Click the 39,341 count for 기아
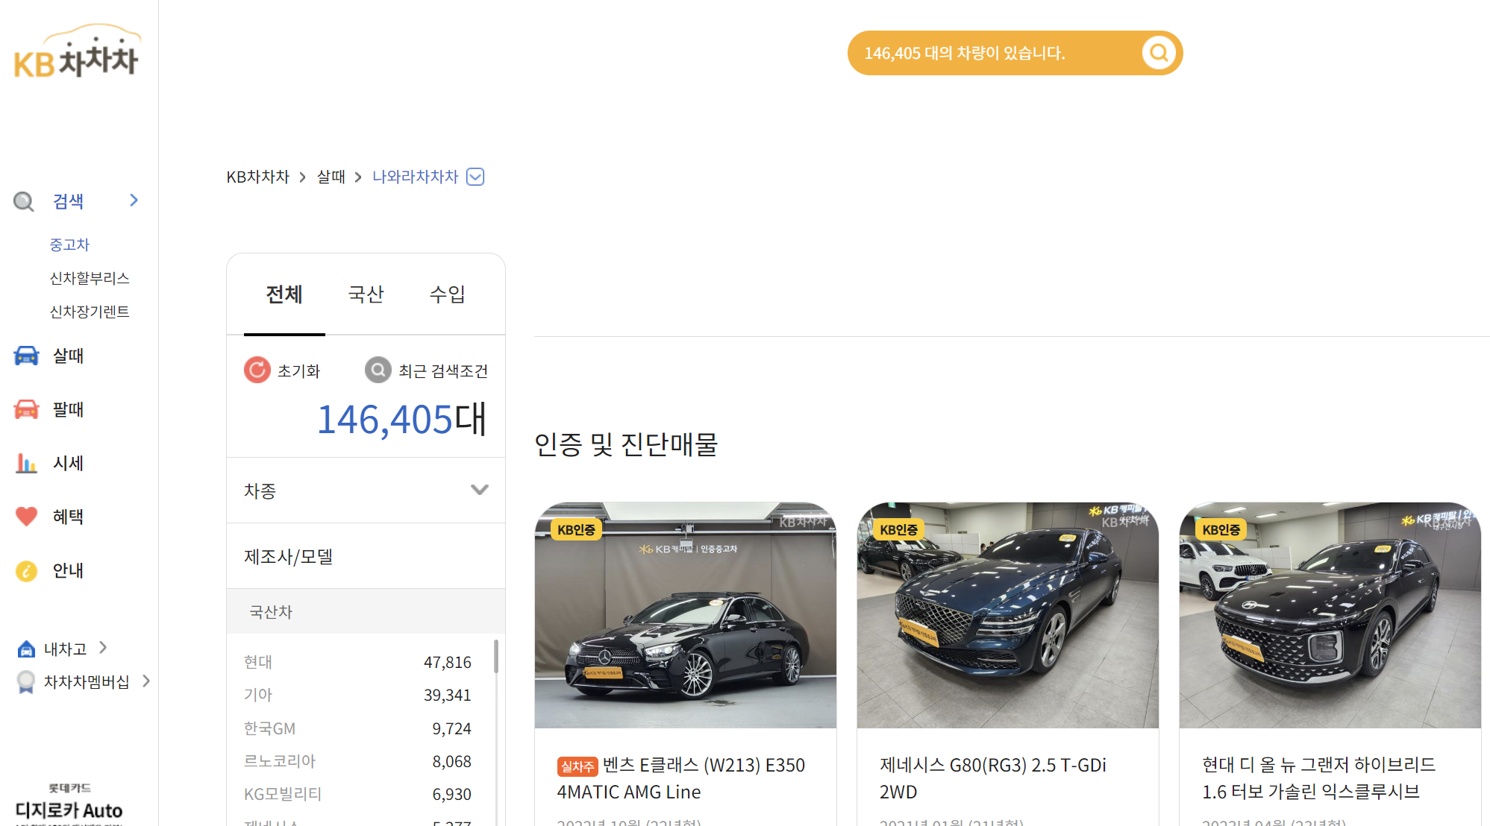Screen dimensions: 1490x826 pos(448,695)
